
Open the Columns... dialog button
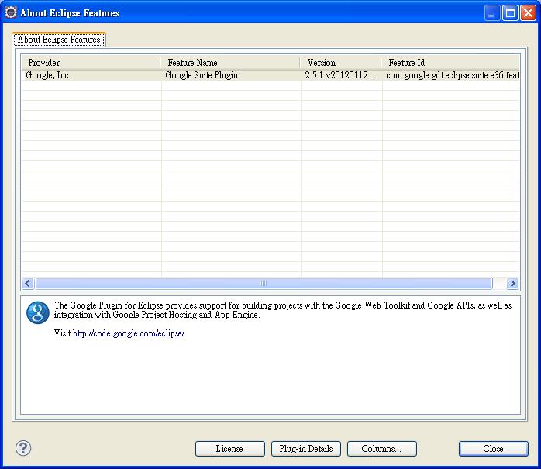coord(382,449)
